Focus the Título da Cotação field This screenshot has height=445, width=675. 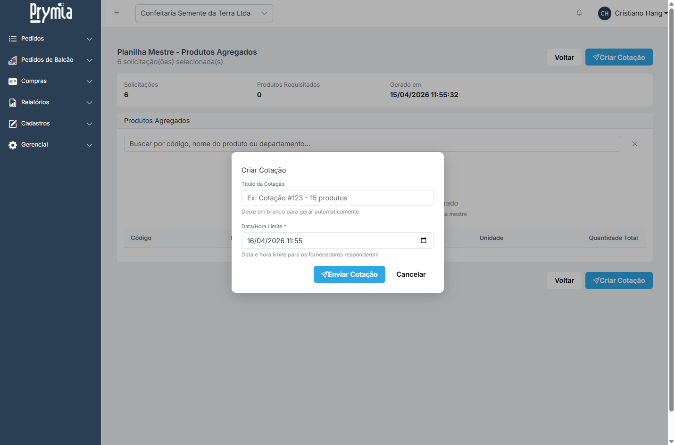337,198
